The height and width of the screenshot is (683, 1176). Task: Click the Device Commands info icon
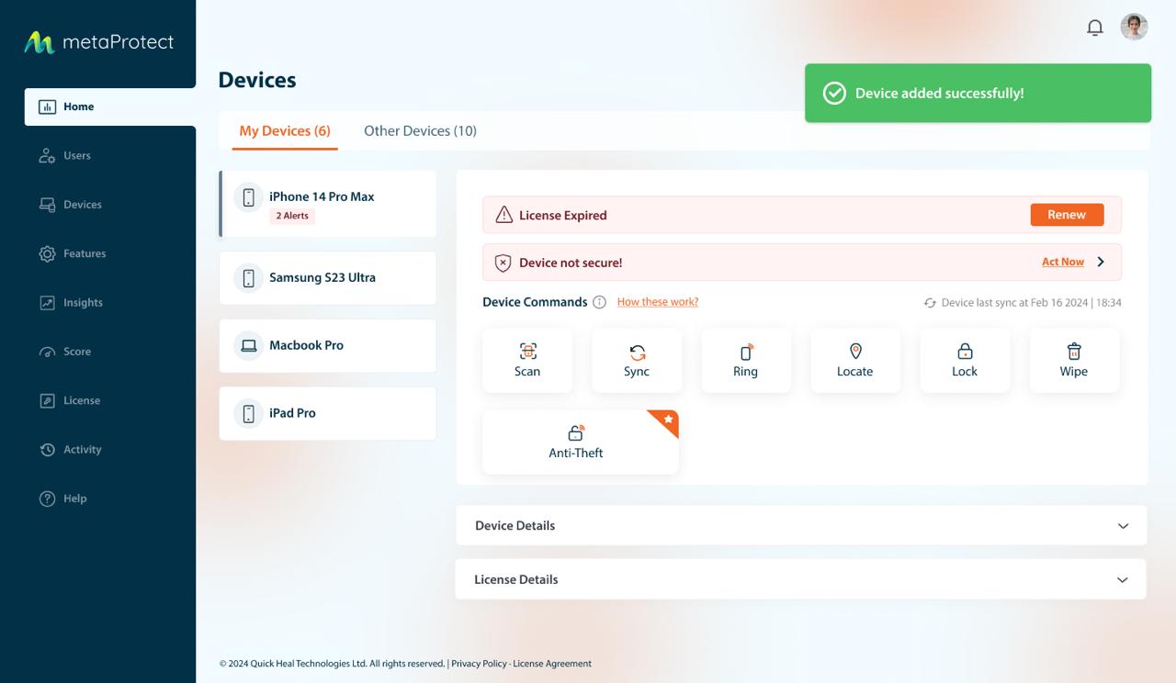tap(599, 302)
